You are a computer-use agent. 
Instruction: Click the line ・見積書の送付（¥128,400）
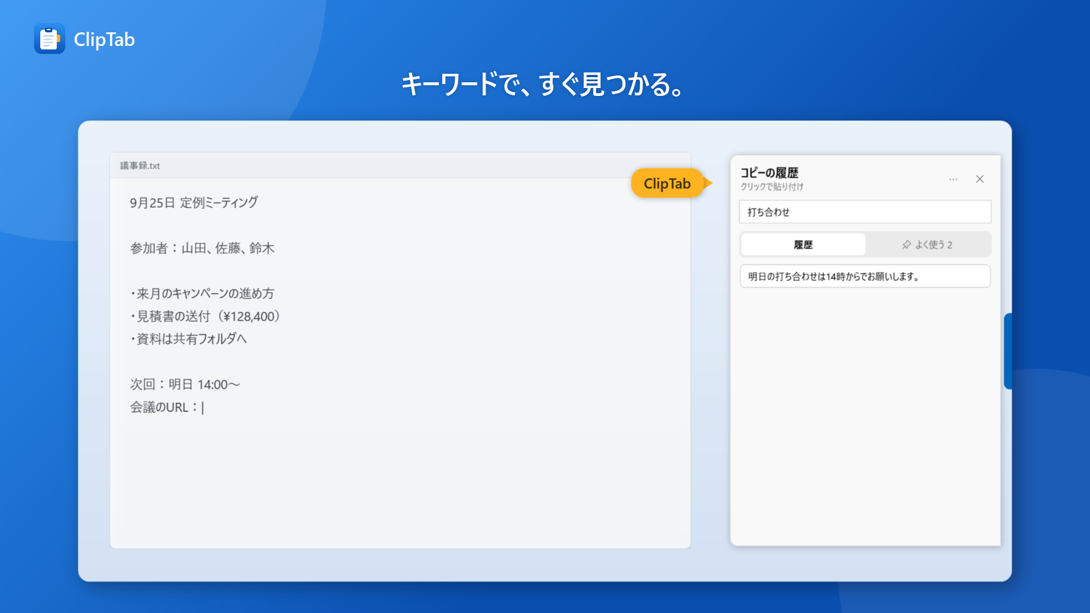206,316
